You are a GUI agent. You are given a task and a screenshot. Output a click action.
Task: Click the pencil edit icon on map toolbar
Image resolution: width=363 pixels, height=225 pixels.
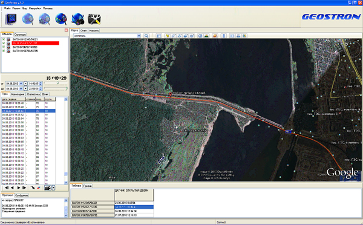[174, 36]
